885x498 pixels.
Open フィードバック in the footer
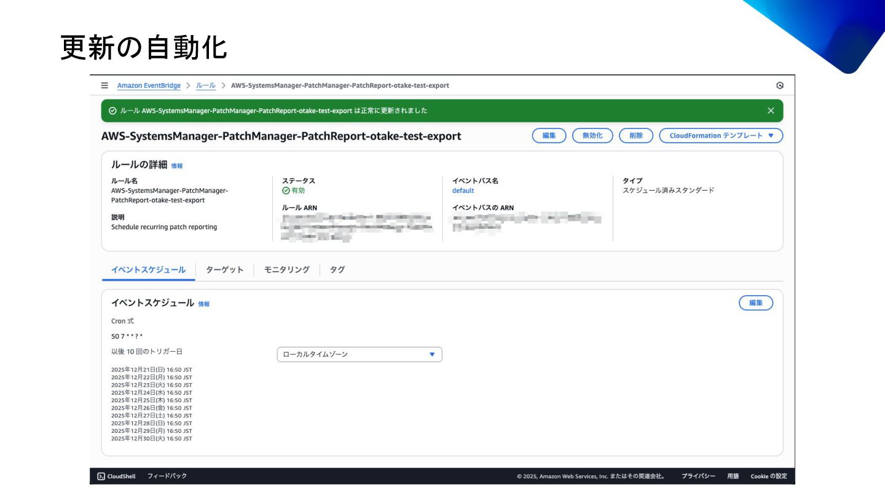[167, 476]
